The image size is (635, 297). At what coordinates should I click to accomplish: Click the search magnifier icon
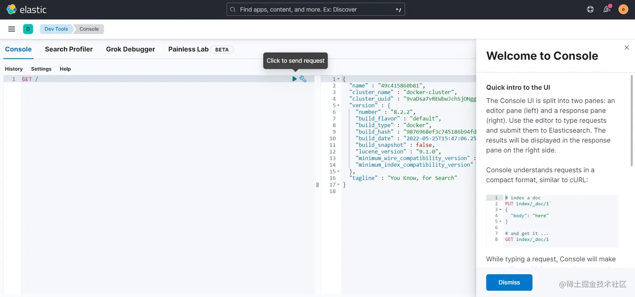click(233, 9)
